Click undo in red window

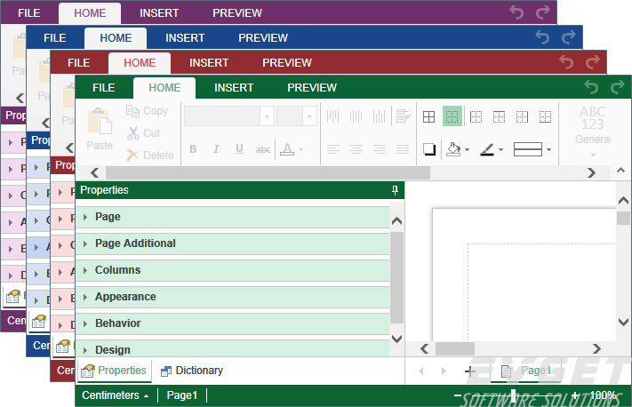pyautogui.click(x=566, y=62)
